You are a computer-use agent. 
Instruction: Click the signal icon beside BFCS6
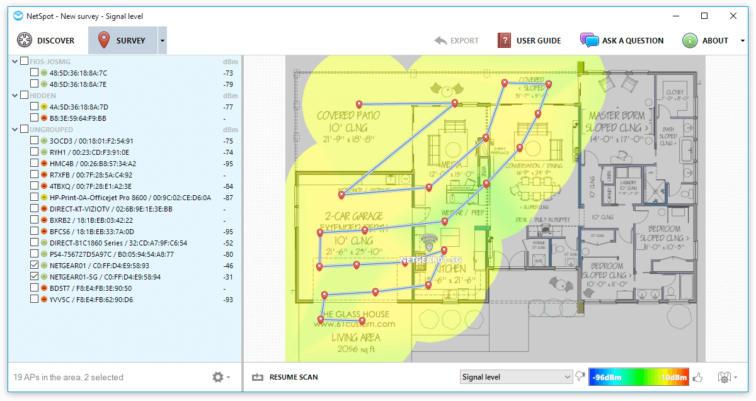pos(44,232)
